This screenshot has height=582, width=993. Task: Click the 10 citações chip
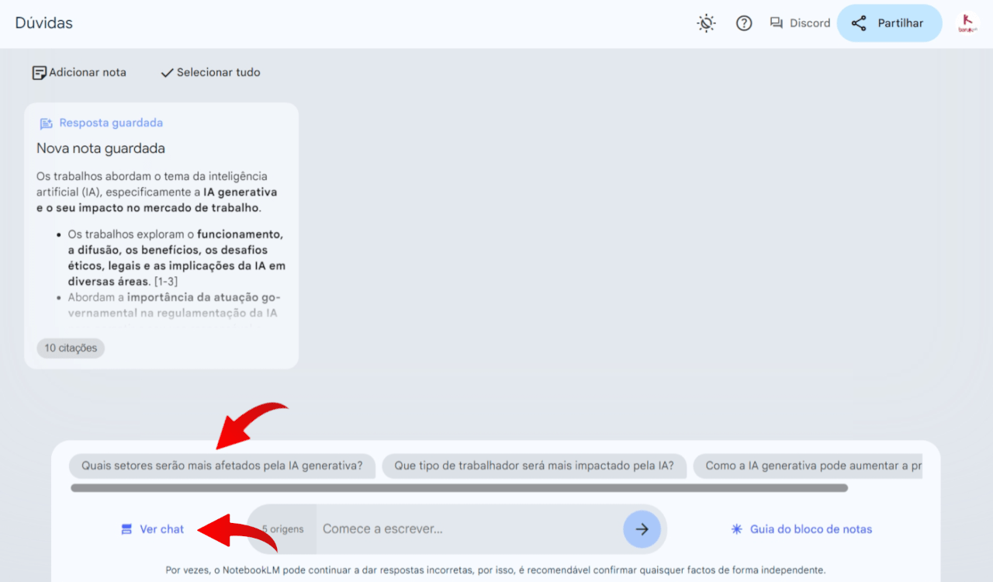pyautogui.click(x=71, y=348)
